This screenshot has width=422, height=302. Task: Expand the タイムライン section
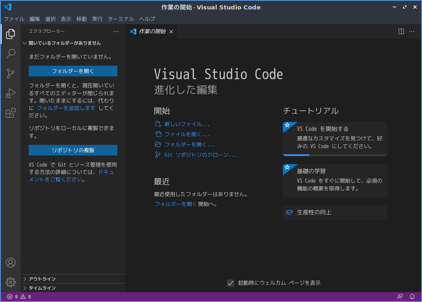(73, 288)
